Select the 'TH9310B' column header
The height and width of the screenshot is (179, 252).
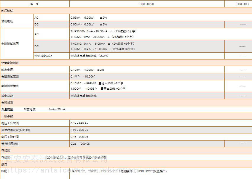tap(242, 4)
